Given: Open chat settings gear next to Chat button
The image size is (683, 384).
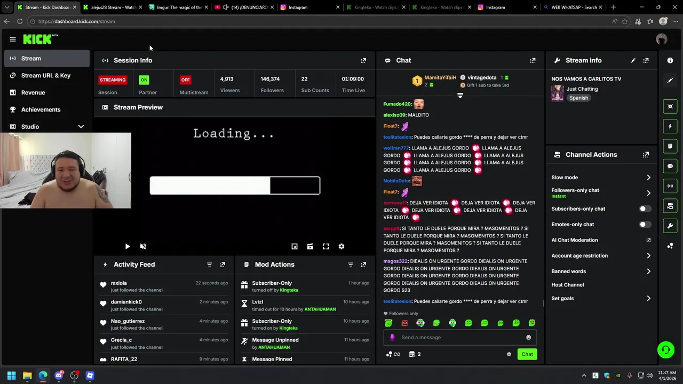Looking at the screenshot, I should (509, 354).
